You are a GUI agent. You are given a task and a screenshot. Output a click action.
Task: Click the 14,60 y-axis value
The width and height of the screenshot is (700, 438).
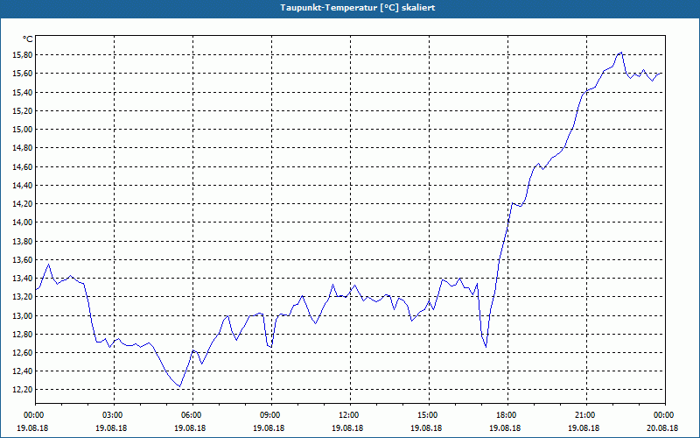pos(24,166)
